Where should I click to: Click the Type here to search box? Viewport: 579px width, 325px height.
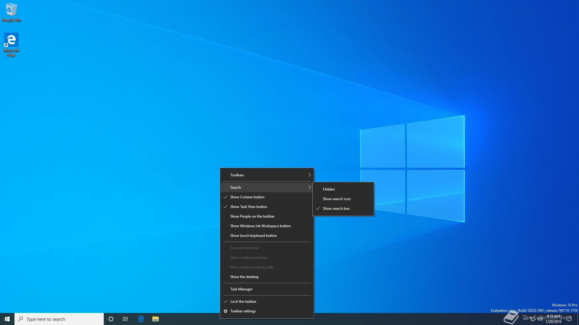pos(59,319)
